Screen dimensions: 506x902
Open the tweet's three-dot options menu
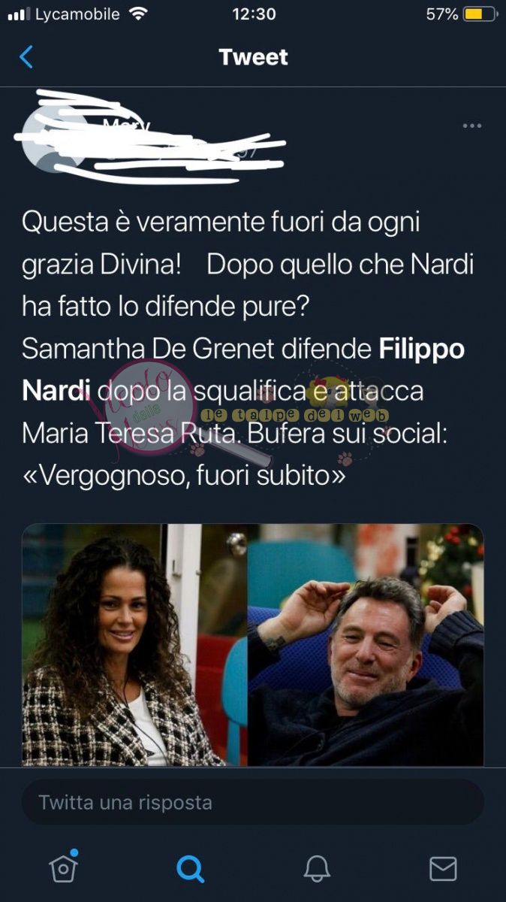coord(472,126)
